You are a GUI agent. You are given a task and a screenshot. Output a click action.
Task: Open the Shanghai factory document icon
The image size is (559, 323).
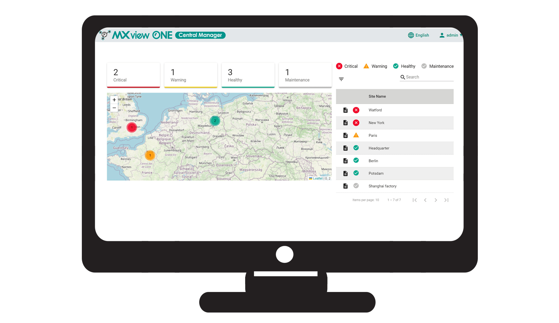(x=345, y=186)
